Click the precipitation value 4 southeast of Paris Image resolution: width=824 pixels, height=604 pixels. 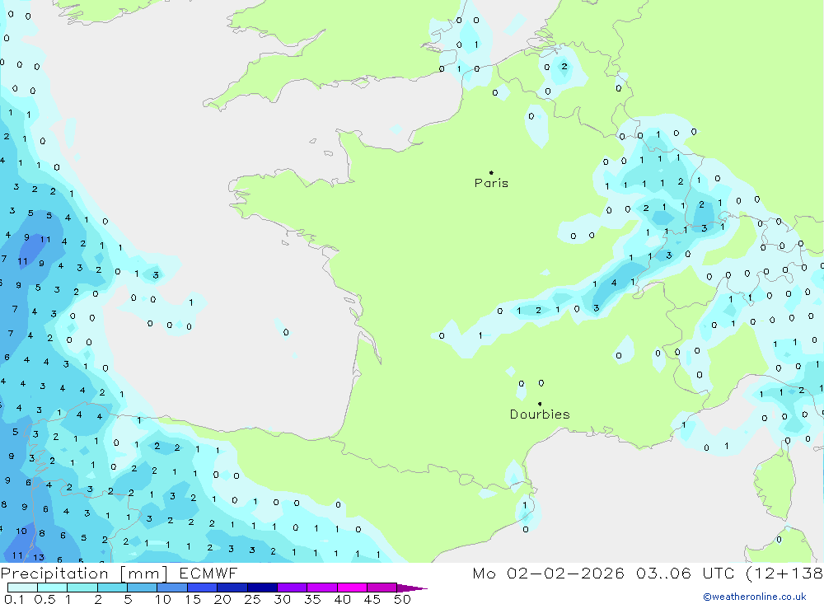pos(613,283)
